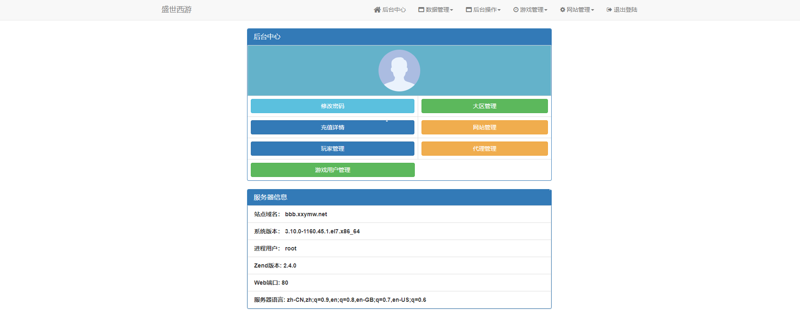Open the 网站管理 menu in navbar
Viewport: 800px width, 326px height.
coord(577,10)
